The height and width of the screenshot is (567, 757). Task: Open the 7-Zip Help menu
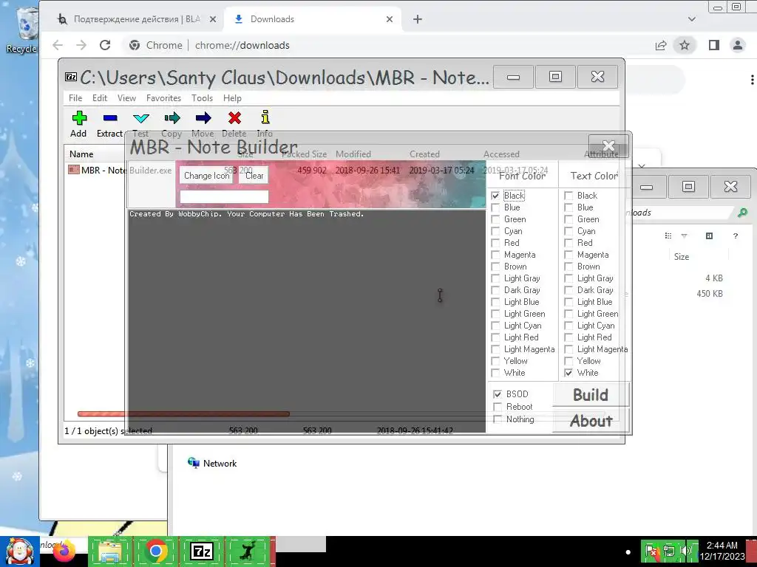(232, 98)
